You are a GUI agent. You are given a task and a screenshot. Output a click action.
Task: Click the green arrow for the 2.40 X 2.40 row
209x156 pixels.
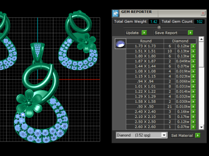pyautogui.click(x=193, y=112)
